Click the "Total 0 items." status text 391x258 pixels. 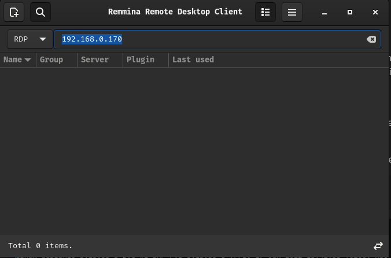click(40, 246)
